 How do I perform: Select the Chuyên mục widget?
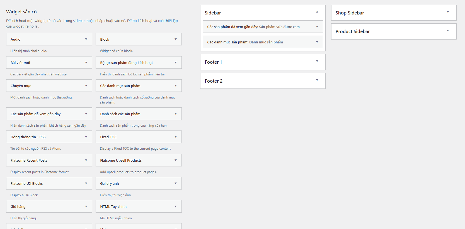49,86
